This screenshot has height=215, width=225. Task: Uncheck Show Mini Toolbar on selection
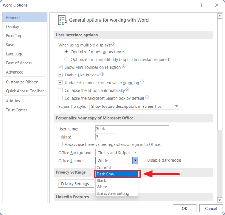[x=60, y=67]
